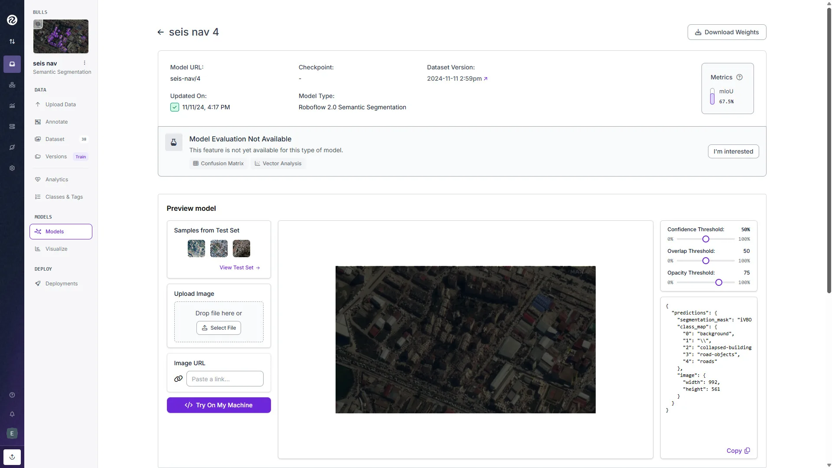The width and height of the screenshot is (832, 468).
Task: Click the Vector Analysis chip
Action: click(278, 164)
